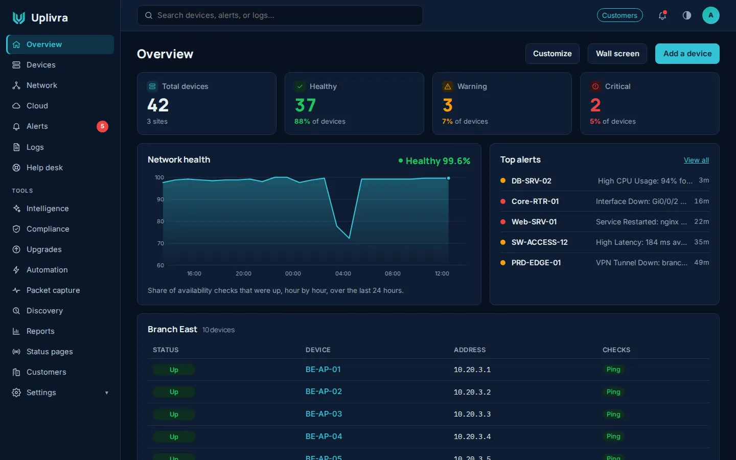
Task: Go to Network in the sidebar
Action: point(60,85)
